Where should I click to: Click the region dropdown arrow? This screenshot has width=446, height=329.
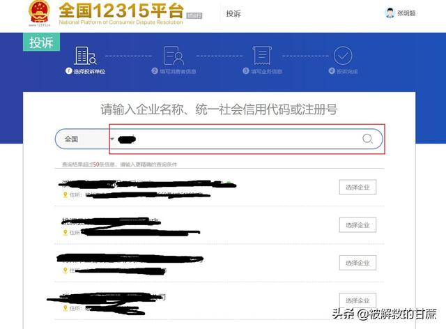112,139
